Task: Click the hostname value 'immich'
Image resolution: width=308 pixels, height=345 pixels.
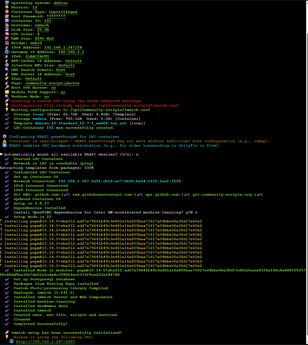Action: tap(42, 25)
